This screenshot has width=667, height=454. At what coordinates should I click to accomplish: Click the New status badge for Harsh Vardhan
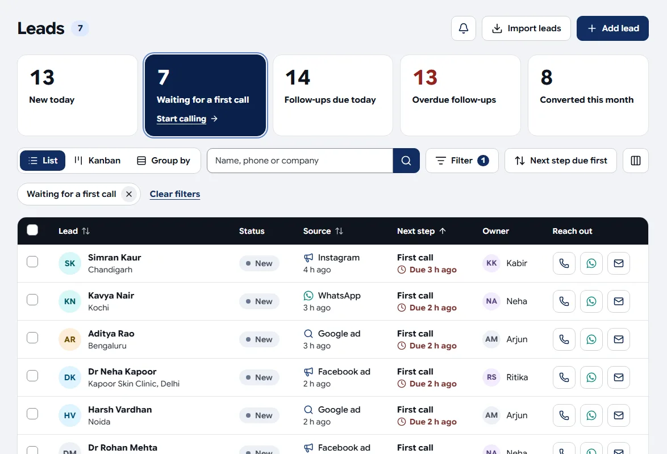pos(259,416)
